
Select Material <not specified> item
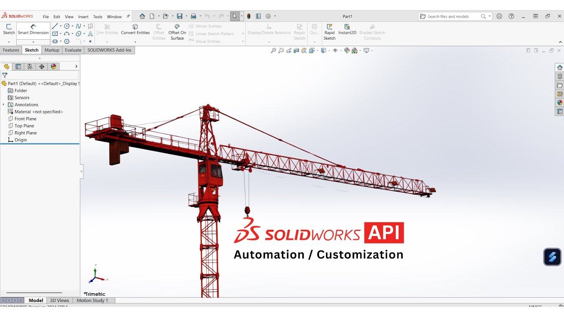click(x=39, y=112)
